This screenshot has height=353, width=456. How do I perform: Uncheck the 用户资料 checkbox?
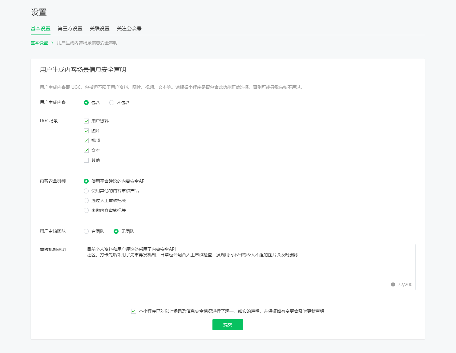click(x=86, y=121)
